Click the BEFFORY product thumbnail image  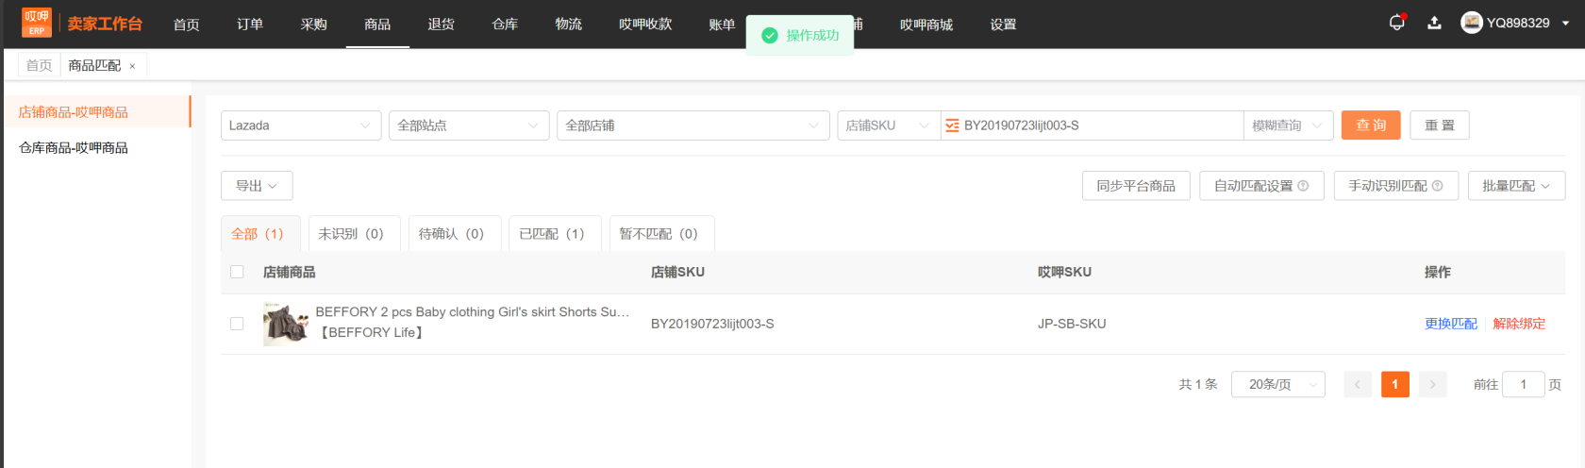pyautogui.click(x=286, y=324)
